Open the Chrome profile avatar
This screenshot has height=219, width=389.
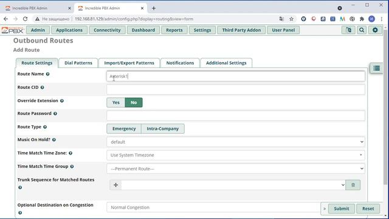[x=371, y=19]
